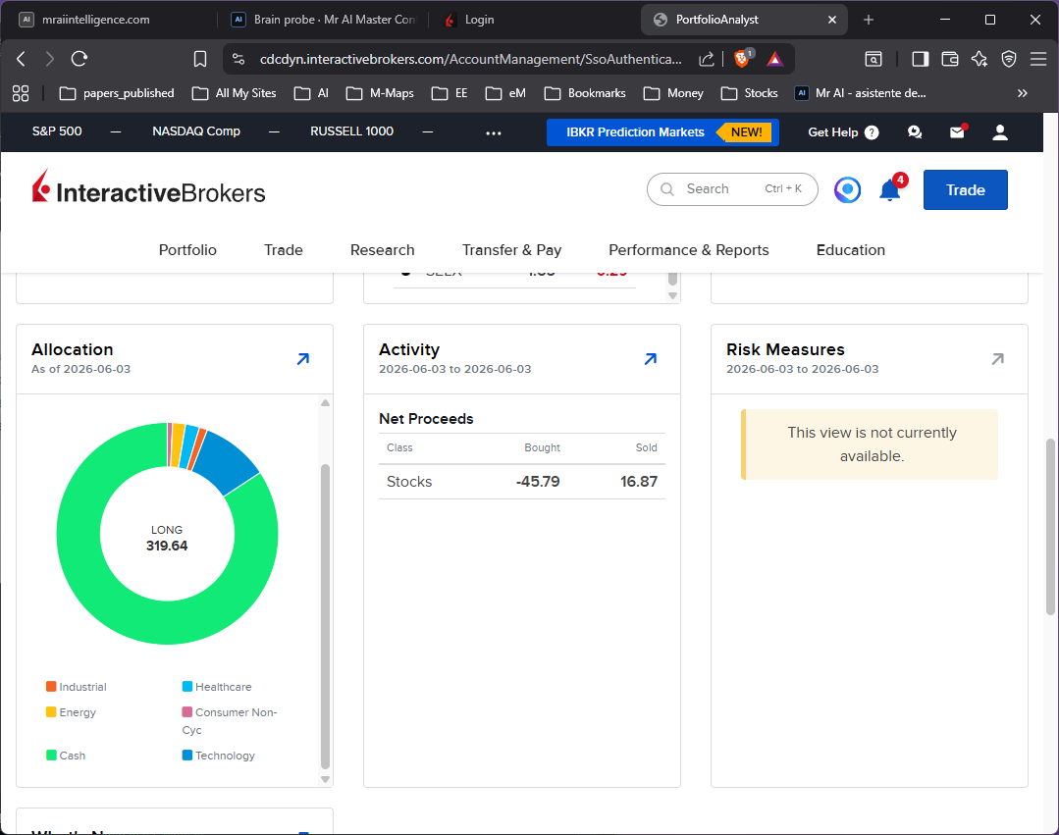Image resolution: width=1059 pixels, height=835 pixels.
Task: Open the Performance & Reports menu
Action: click(x=689, y=250)
